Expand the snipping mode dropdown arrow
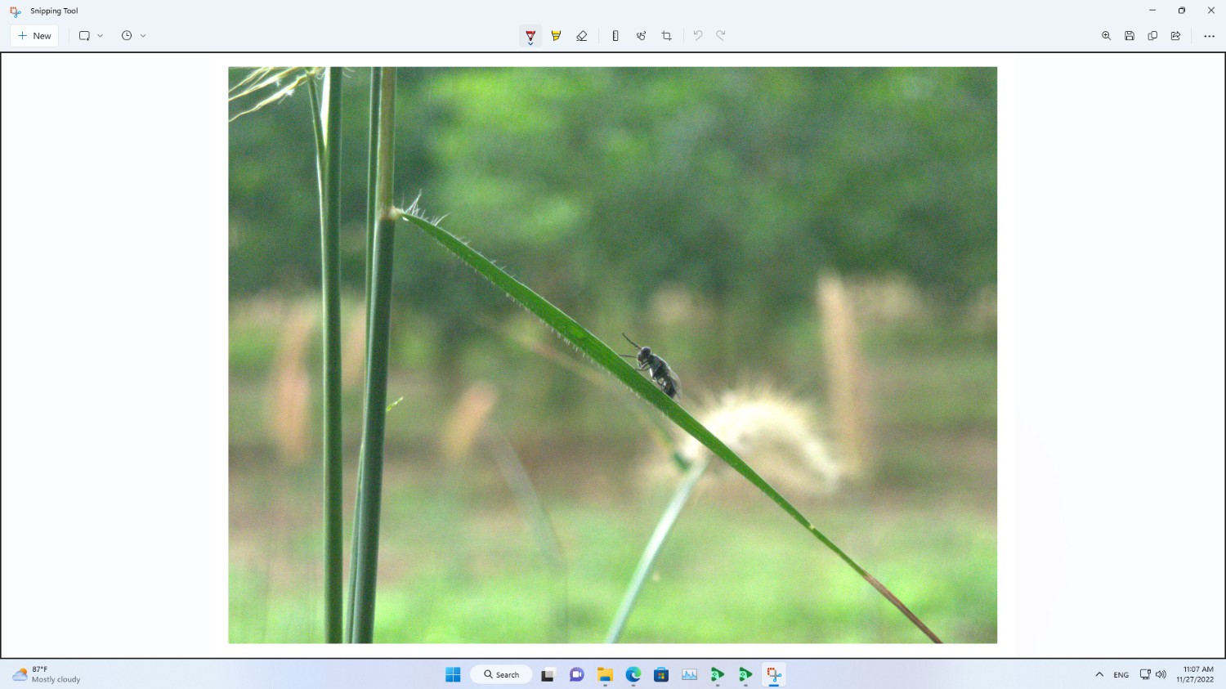Viewport: 1226px width, 689px height. 101,36
